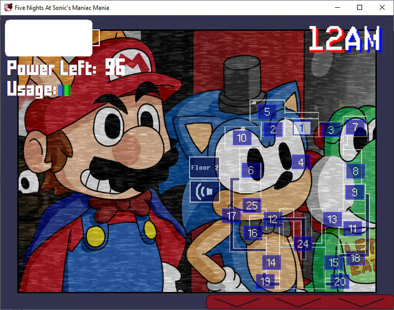This screenshot has height=310, width=394.
Task: Lower the camera monitor using red bar
Action: click(x=300, y=302)
